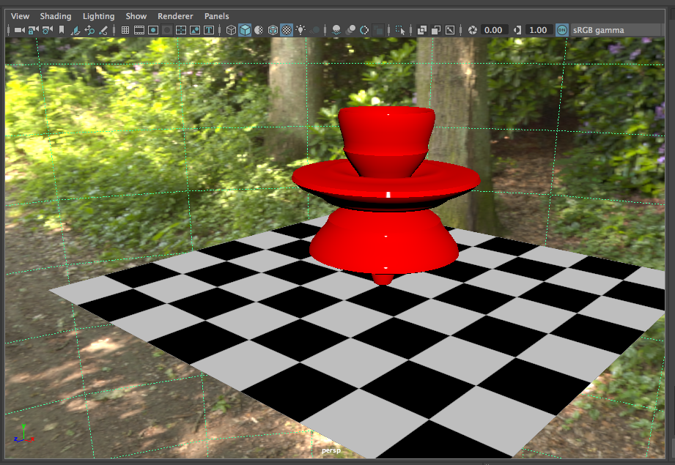Click the persp camera name label
Screen dimensions: 675x465
(x=331, y=450)
